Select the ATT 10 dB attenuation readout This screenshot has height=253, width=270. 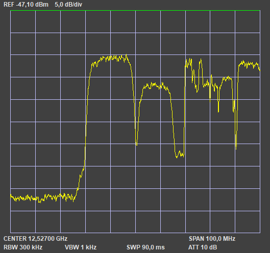[203, 247]
